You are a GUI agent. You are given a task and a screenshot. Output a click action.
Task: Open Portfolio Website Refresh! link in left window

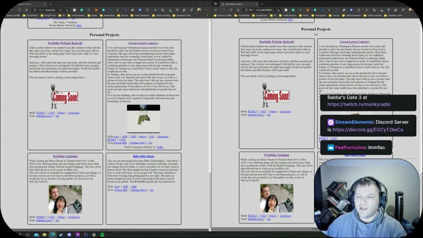click(65, 43)
